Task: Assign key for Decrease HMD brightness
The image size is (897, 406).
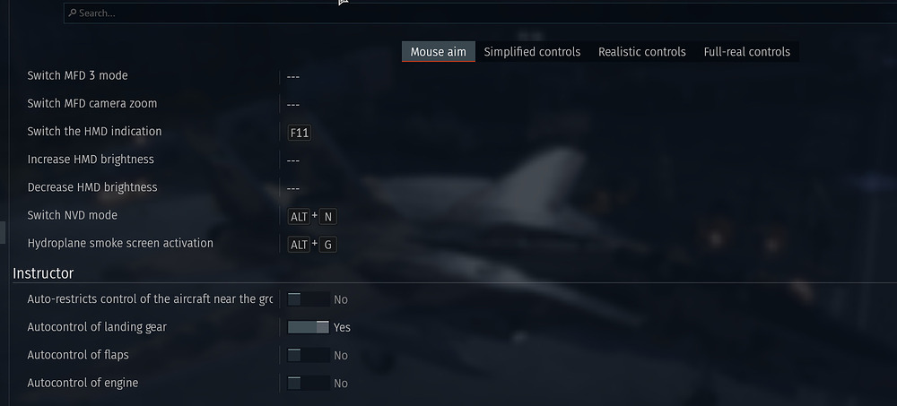Action: [x=293, y=189]
